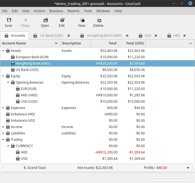
Task: Switch to the HongKong Bank (HKD) tab
Action: click(x=104, y=36)
